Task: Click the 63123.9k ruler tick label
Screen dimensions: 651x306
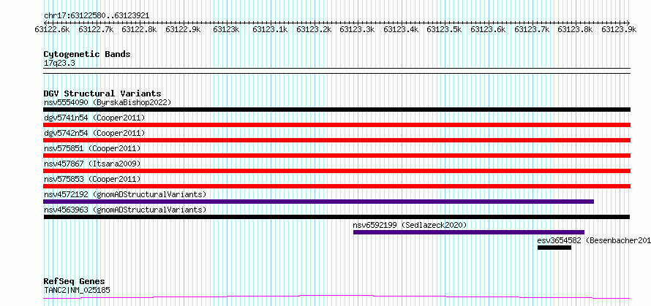Action: coord(619,29)
